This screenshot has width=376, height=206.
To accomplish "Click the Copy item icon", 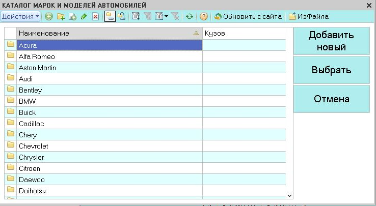I will click(72, 16).
